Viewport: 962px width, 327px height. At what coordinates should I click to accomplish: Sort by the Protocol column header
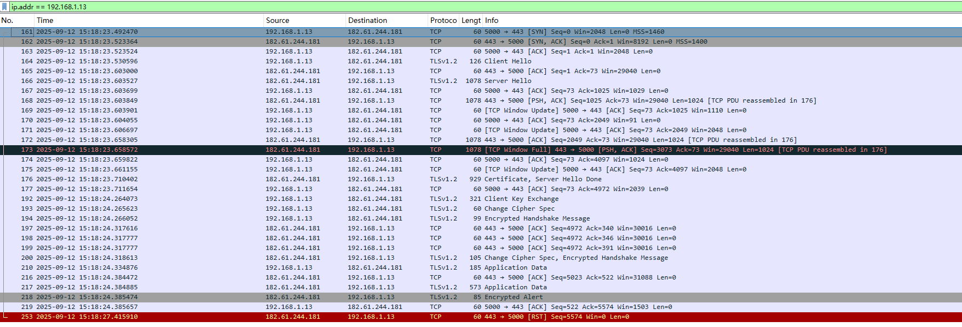[x=443, y=20]
